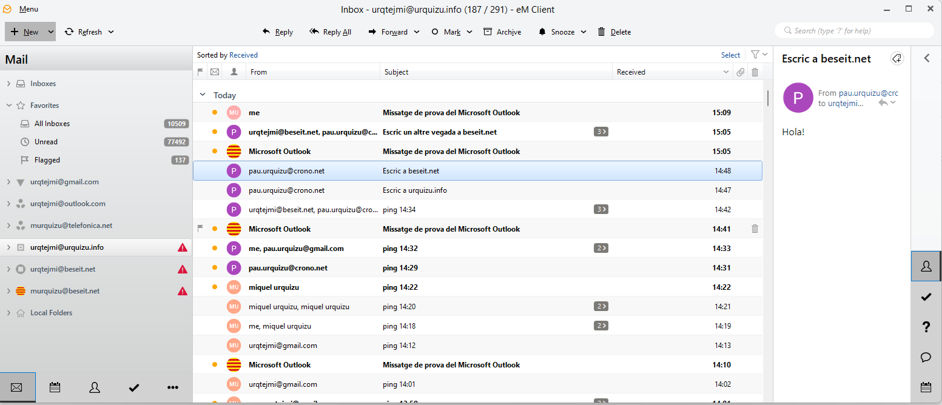Toggle unread dot on miquel urquizu 14:22 message
942x405 pixels.
click(x=215, y=287)
